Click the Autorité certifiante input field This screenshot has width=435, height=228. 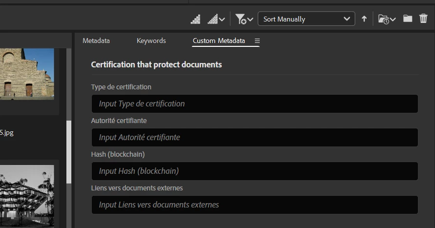[x=254, y=137]
